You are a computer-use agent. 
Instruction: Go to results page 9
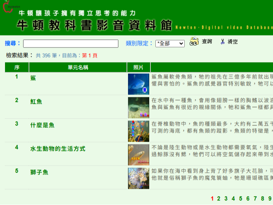coord(270,198)
